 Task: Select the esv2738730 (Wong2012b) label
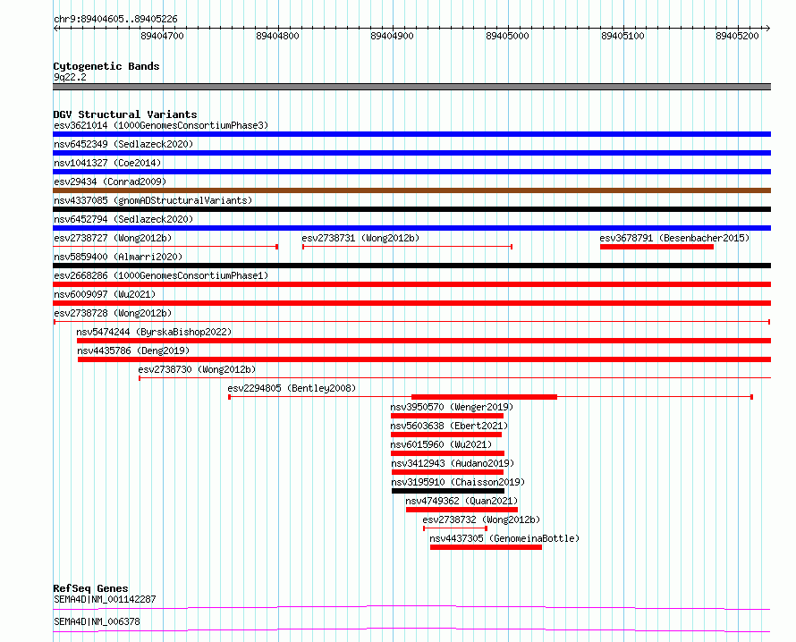(197, 369)
